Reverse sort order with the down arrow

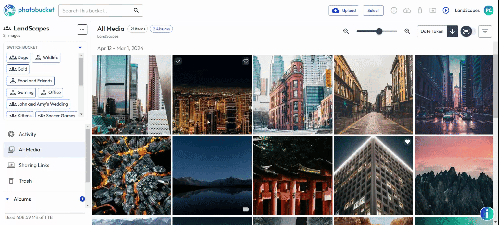pos(453,31)
